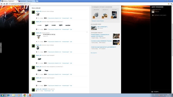Click the first item in two-items entry
The image size is (173, 97).
point(39,70)
